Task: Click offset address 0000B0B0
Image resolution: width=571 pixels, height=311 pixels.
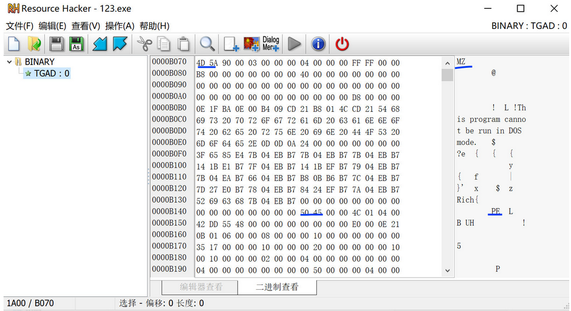Action: pyautogui.click(x=169, y=108)
